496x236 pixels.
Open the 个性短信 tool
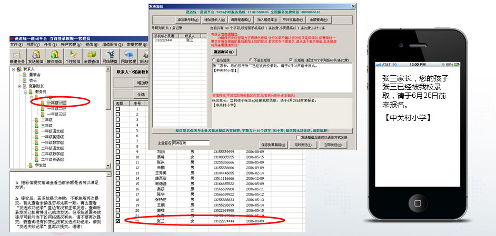click(x=74, y=57)
